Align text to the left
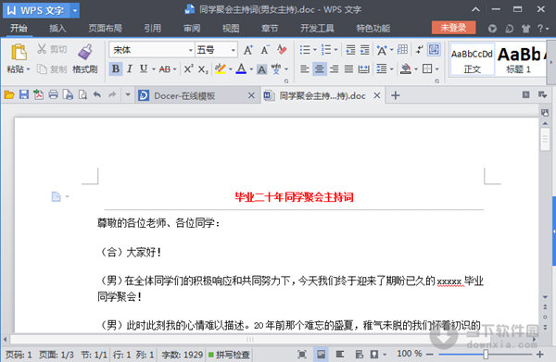Viewport: 556px width, 362px height. 304,69
